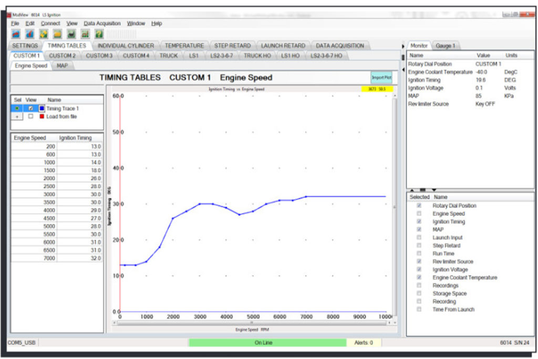Switch to the TEMPERATURE tab
The height and width of the screenshot is (359, 538).
(x=184, y=46)
